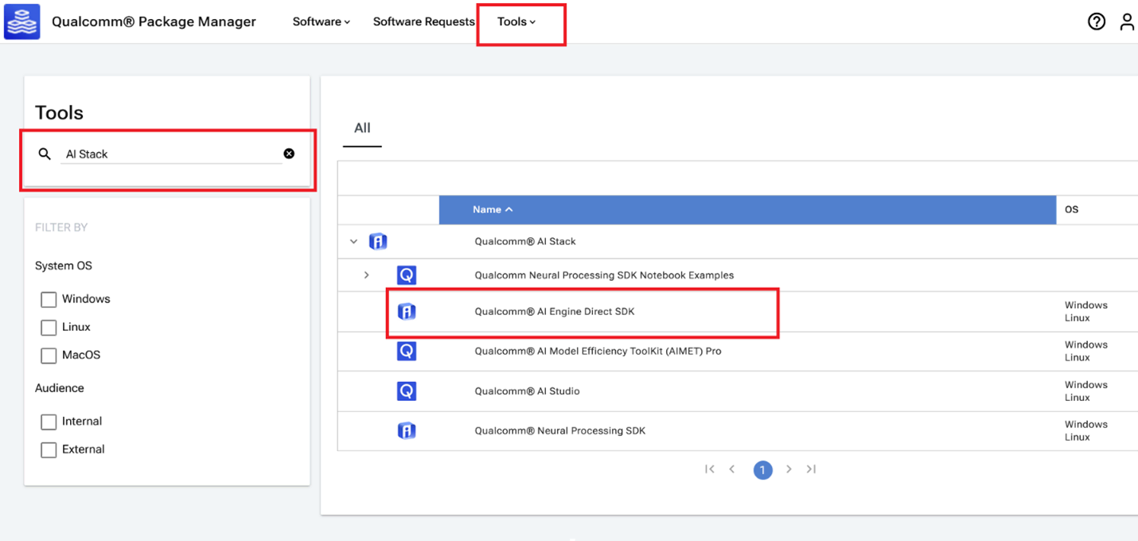Clear the AI Stack search text
1138x541 pixels.
coord(289,154)
